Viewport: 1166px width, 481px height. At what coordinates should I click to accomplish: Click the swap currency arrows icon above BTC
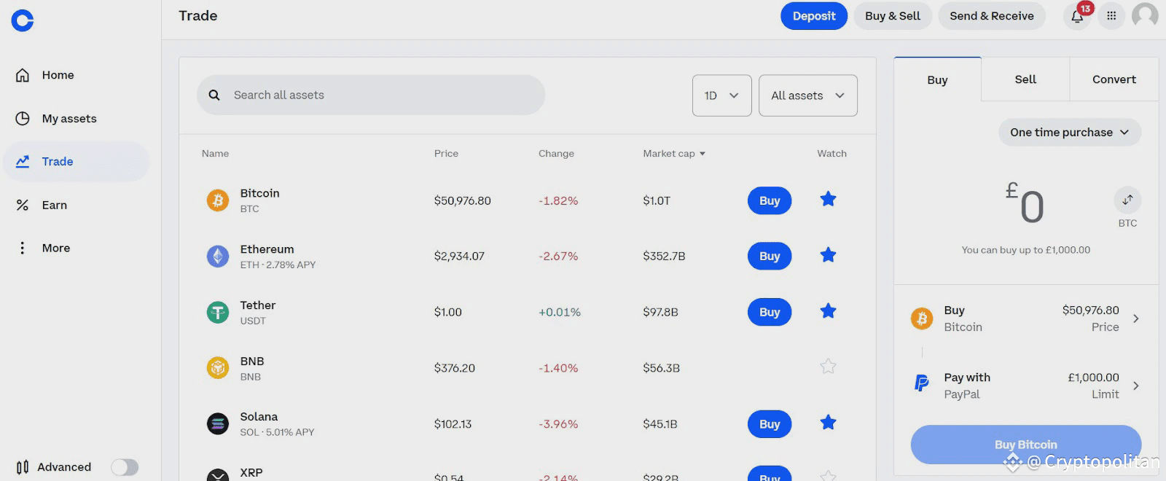point(1127,200)
